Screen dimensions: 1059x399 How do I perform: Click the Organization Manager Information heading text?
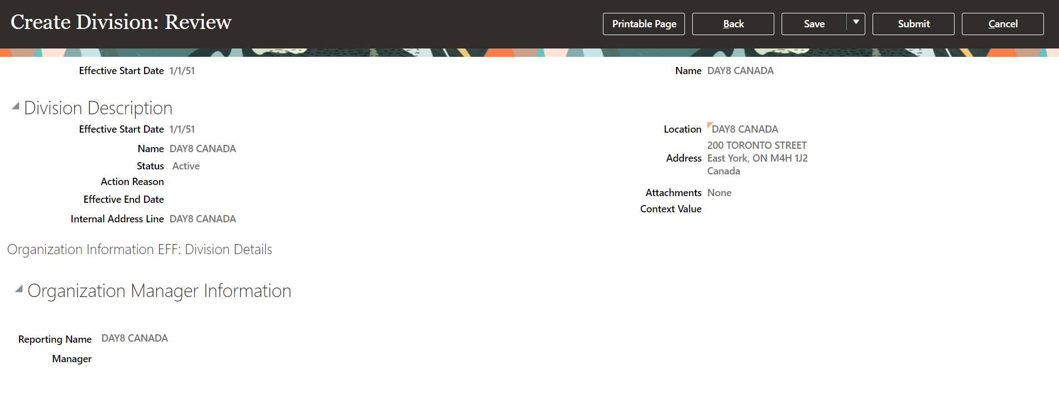[x=159, y=291]
